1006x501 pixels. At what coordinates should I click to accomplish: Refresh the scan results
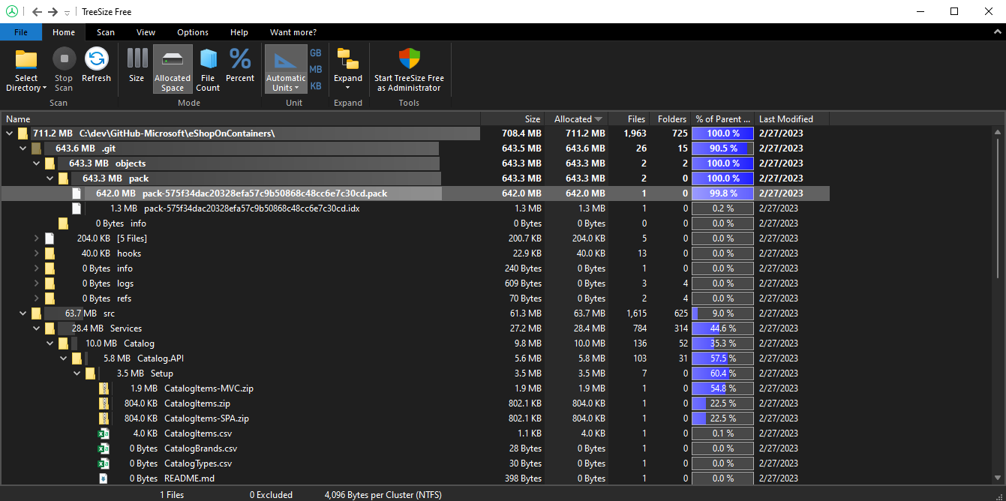click(96, 66)
